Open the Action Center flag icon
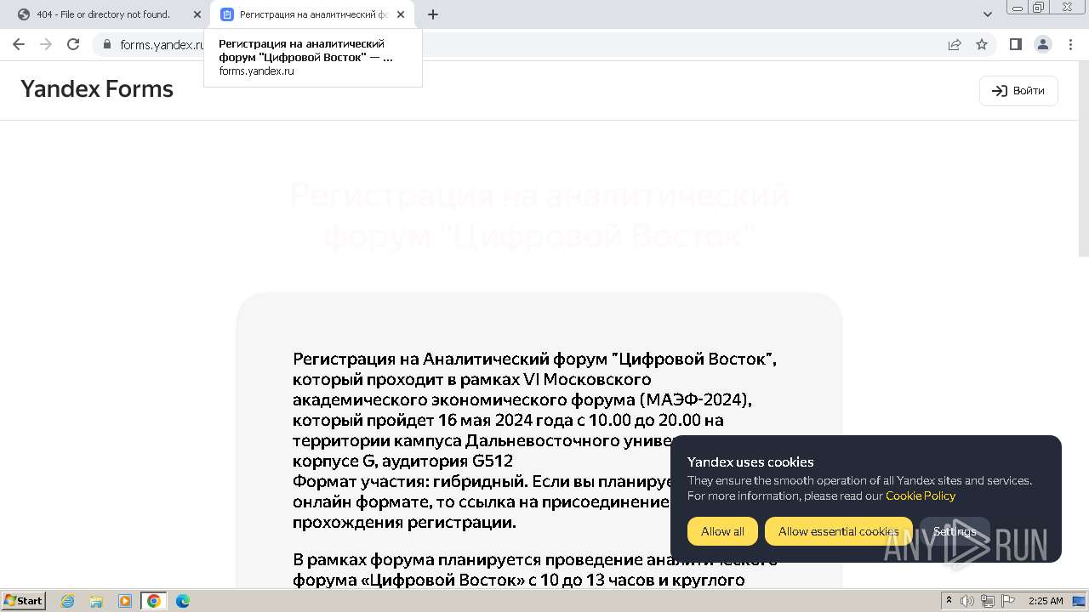The width and height of the screenshot is (1089, 612). pos(1008,601)
